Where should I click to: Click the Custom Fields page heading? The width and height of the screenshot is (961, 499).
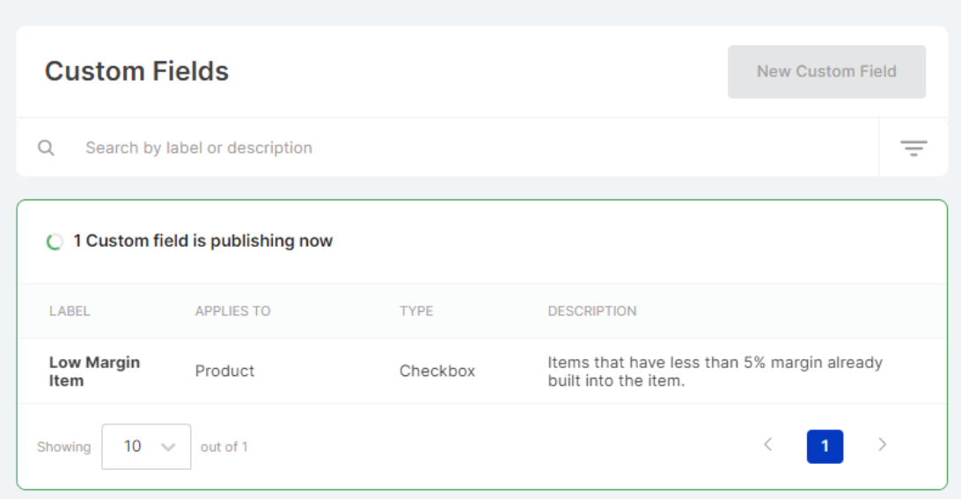(136, 71)
